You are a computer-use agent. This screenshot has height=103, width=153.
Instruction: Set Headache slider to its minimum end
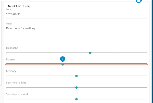(6, 53)
